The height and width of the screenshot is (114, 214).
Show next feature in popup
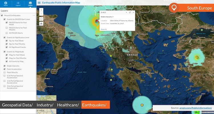[126, 13]
